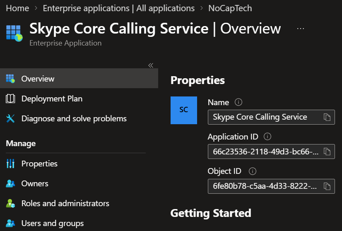Open the more options ellipsis by the title
Viewport: 342px width, 231px height.
pyautogui.click(x=301, y=29)
